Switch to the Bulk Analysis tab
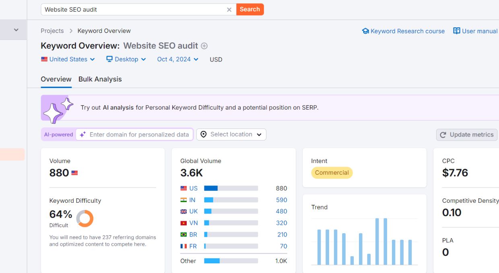This screenshot has width=499, height=273. pos(100,79)
